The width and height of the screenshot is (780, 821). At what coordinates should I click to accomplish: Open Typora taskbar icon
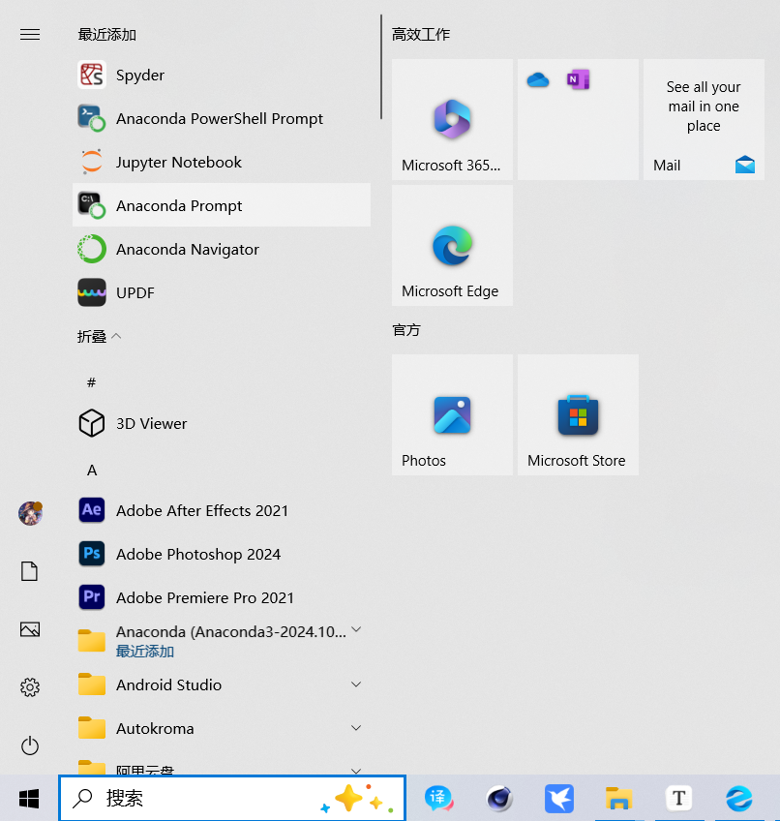point(679,799)
